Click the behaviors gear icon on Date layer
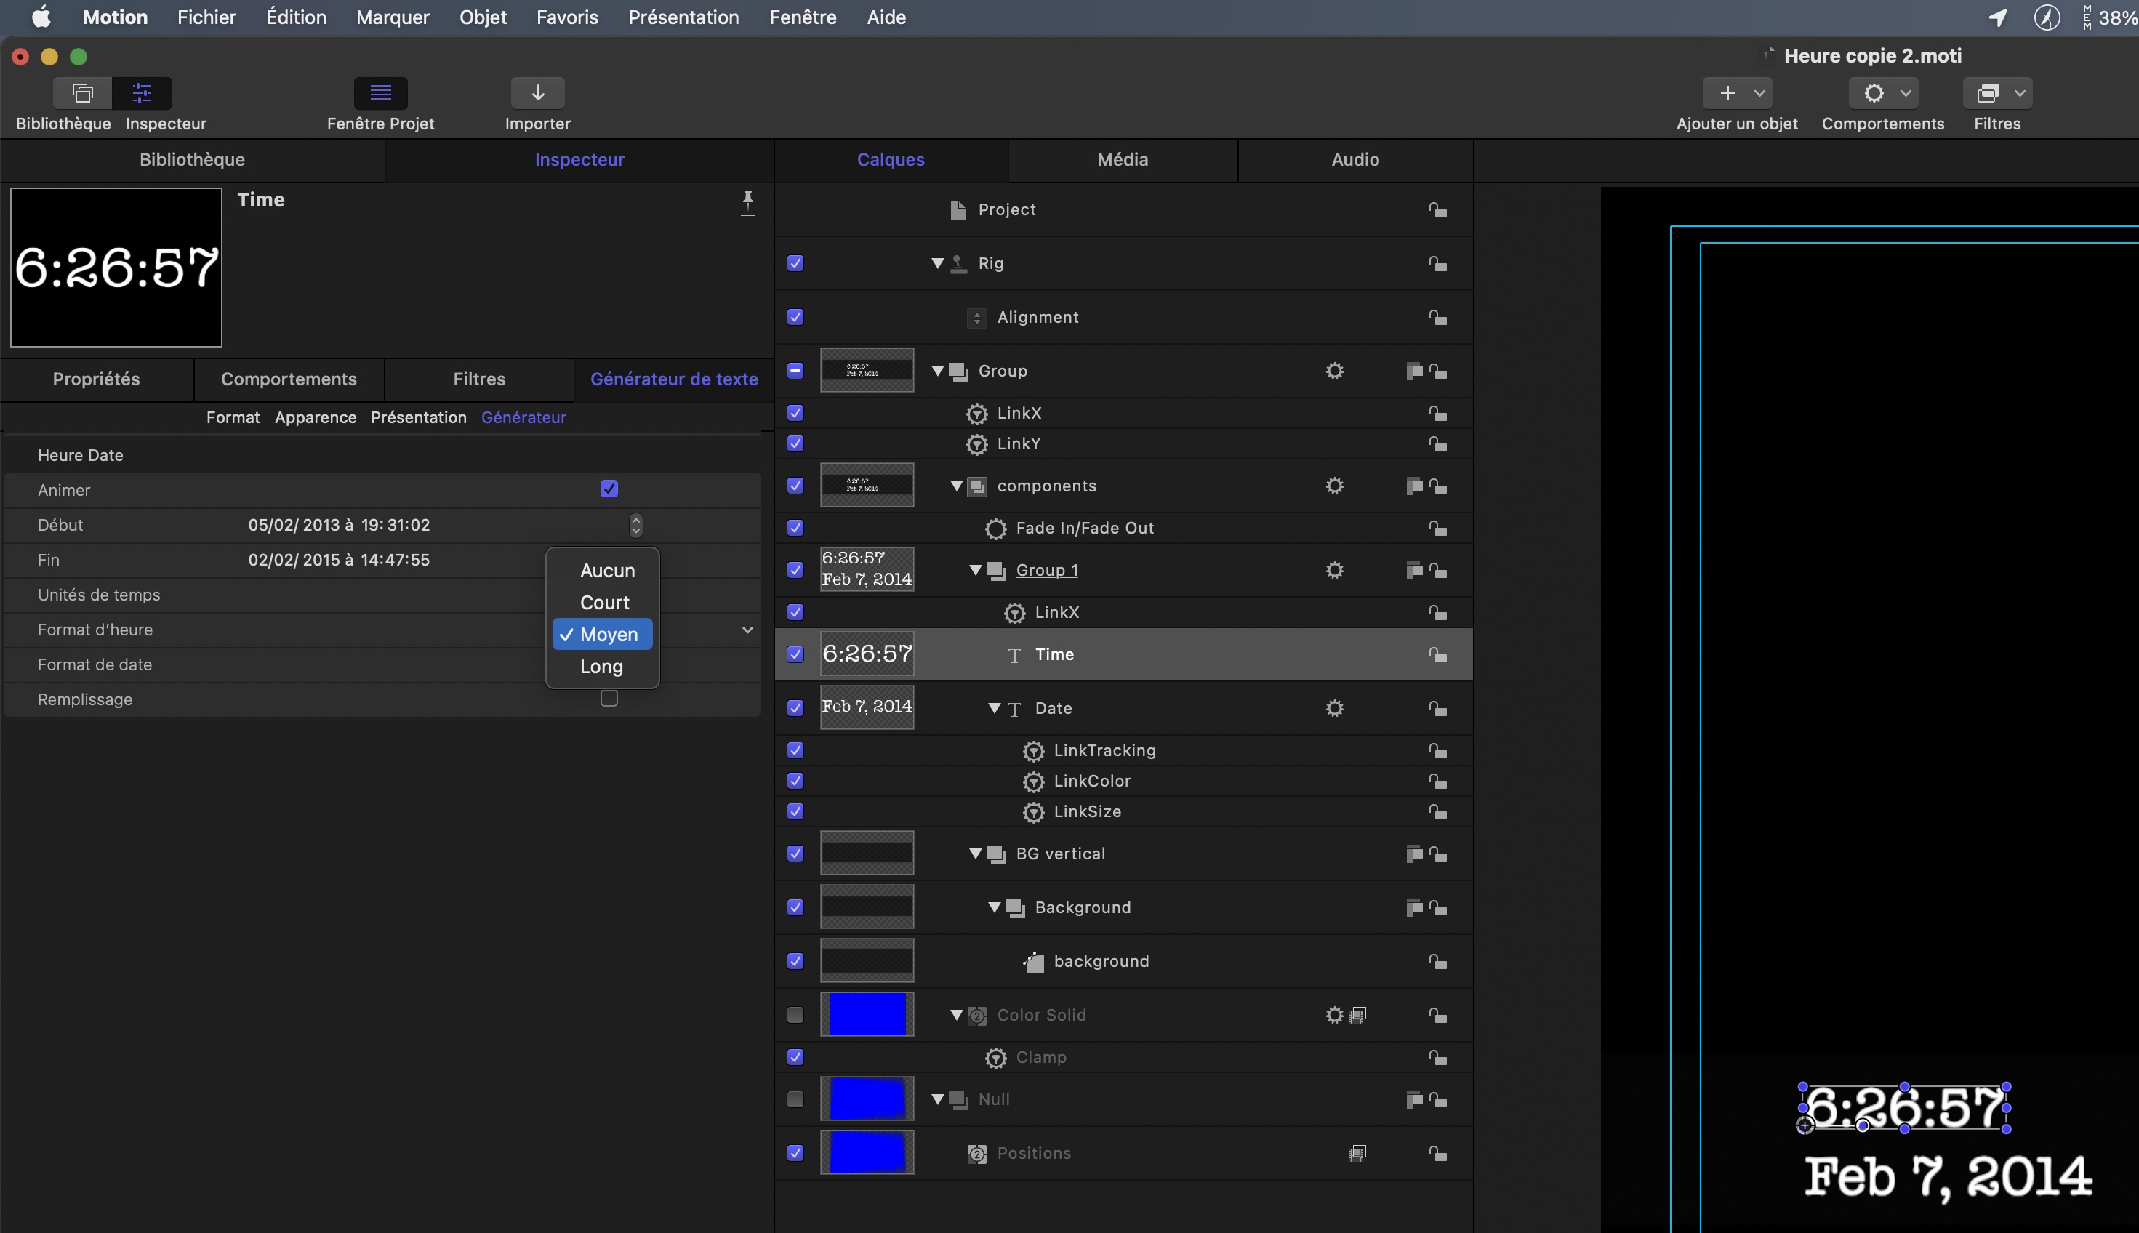This screenshot has width=2139, height=1233. coord(1335,708)
